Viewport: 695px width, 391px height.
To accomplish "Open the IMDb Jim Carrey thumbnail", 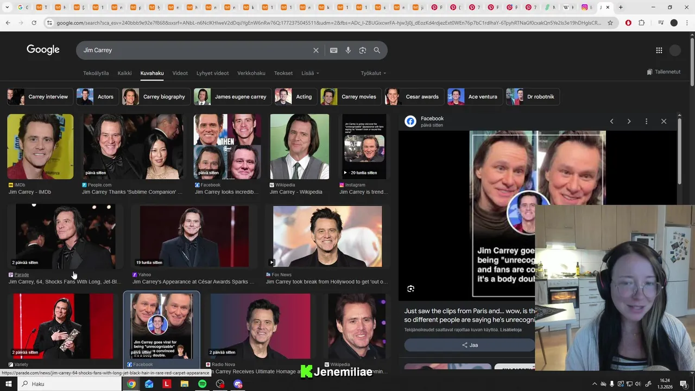I will click(40, 147).
